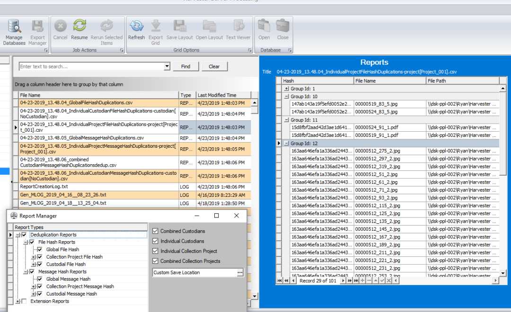This screenshot has height=312, width=511.
Task: Disable Individual Collection Project reports
Action: click(x=155, y=251)
